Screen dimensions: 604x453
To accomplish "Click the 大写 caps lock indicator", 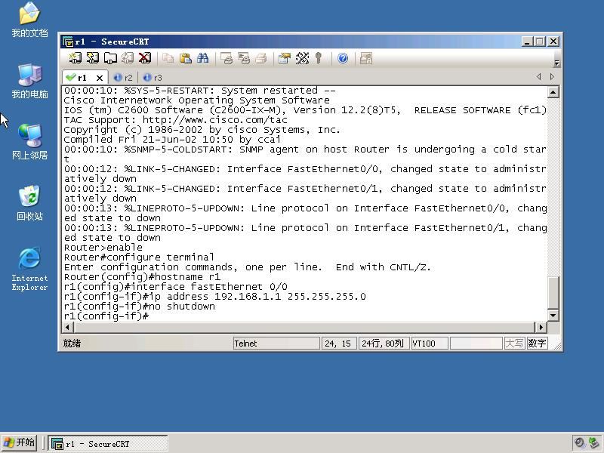I will (514, 344).
